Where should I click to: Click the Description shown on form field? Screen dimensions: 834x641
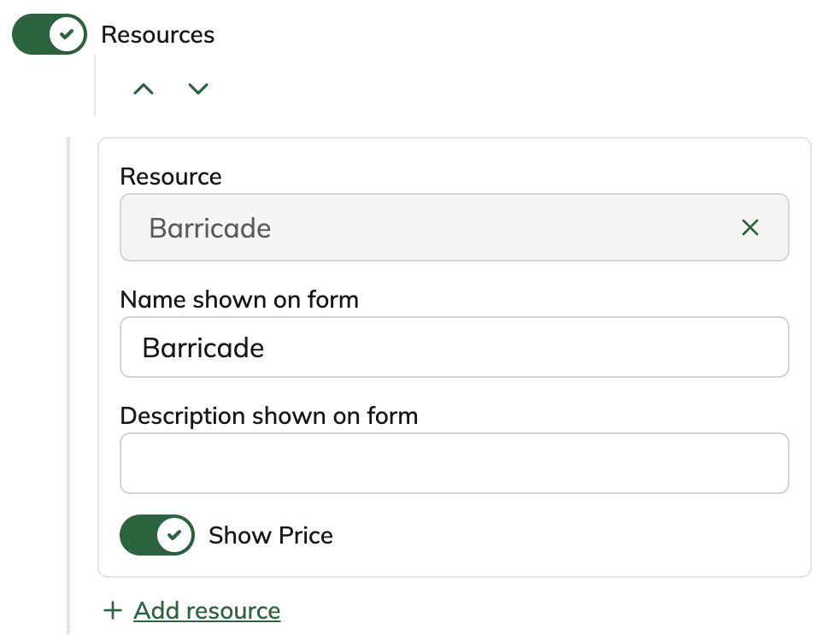454,463
